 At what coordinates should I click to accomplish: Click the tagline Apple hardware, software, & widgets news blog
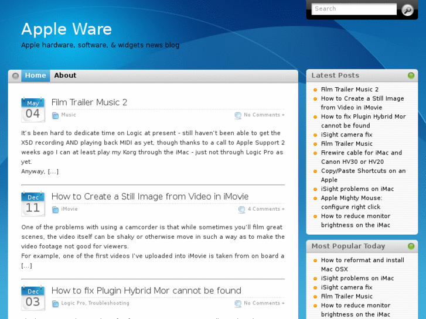click(x=100, y=45)
